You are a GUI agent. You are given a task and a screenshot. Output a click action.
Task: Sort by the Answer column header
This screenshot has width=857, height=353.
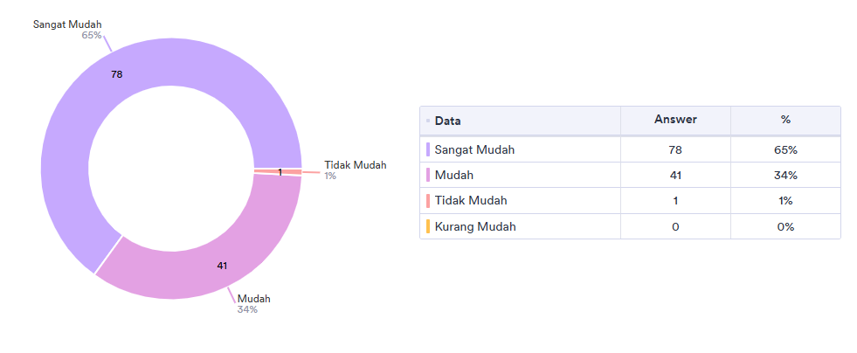(x=675, y=120)
